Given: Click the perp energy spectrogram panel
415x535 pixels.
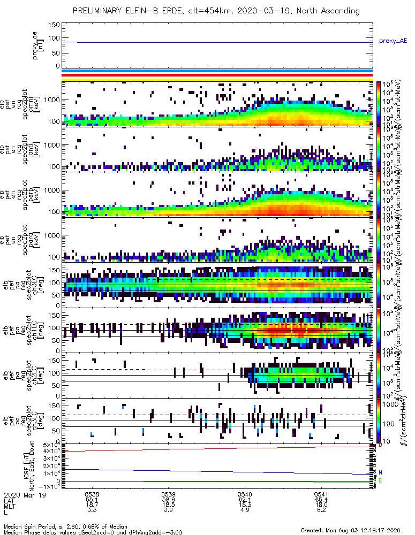Looking at the screenshot, I should (x=217, y=195).
